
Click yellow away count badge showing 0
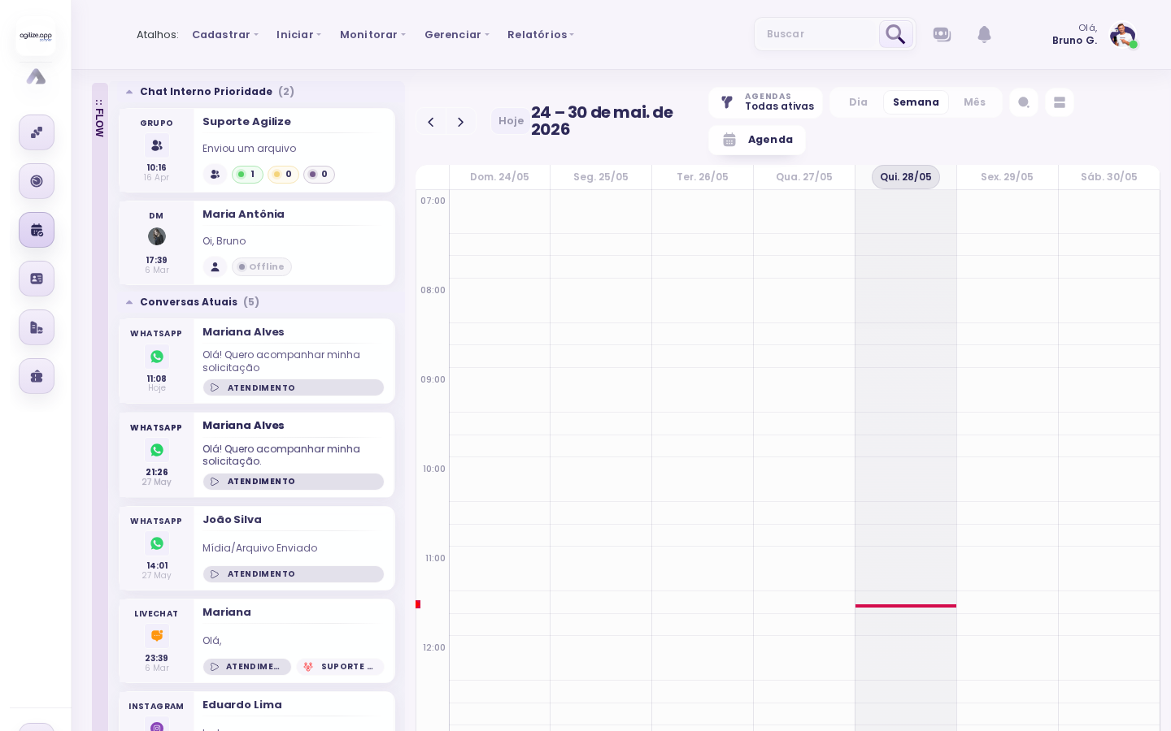coord(283,175)
